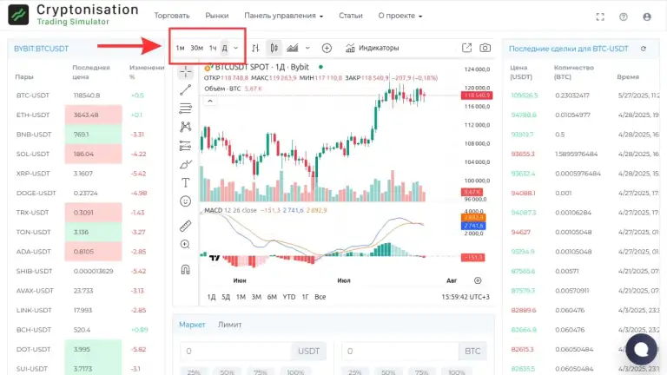Click the compare symbol plus icon
The height and width of the screenshot is (375, 667).
click(x=327, y=48)
